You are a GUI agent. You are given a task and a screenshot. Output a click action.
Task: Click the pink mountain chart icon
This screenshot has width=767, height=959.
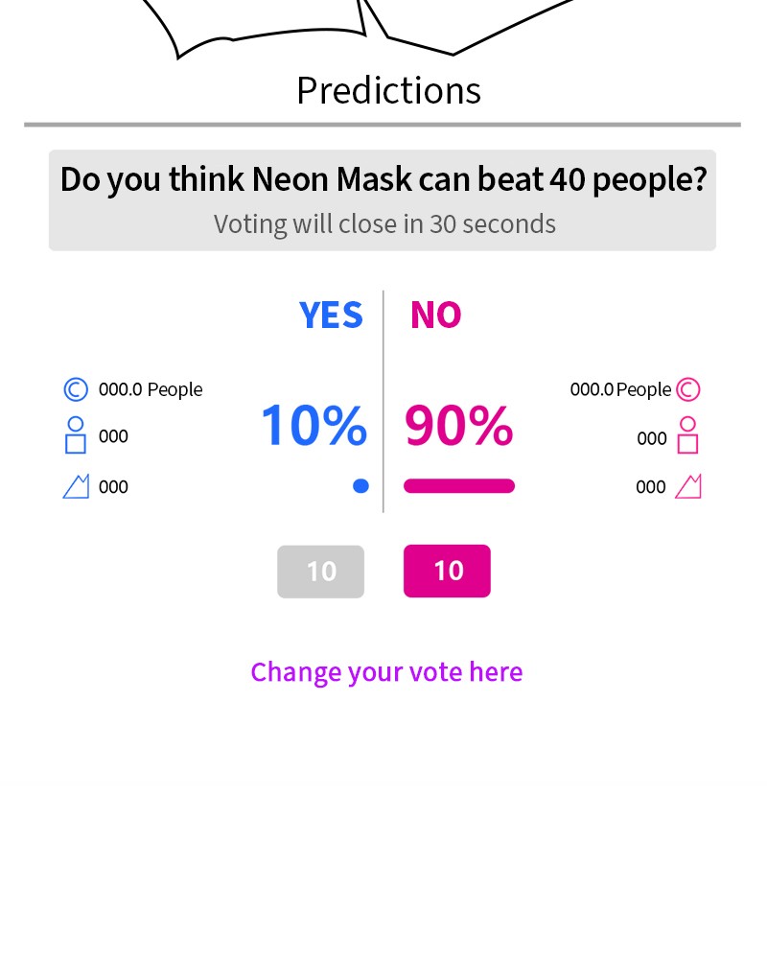click(688, 486)
